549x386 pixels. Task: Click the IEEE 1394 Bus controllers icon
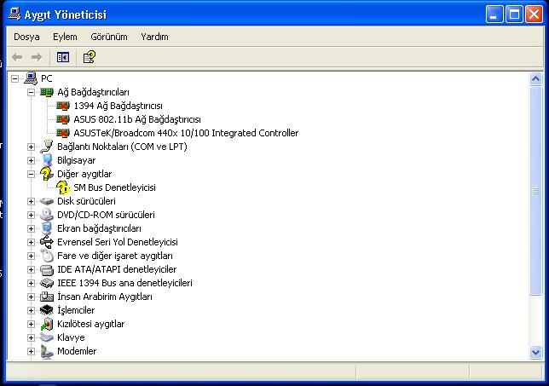tap(47, 283)
